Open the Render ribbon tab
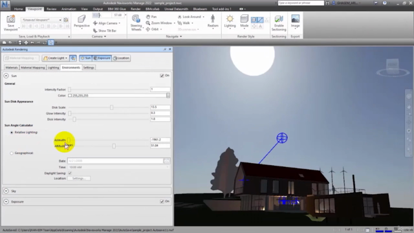Image resolution: width=414 pixels, height=233 pixels. tap(135, 9)
